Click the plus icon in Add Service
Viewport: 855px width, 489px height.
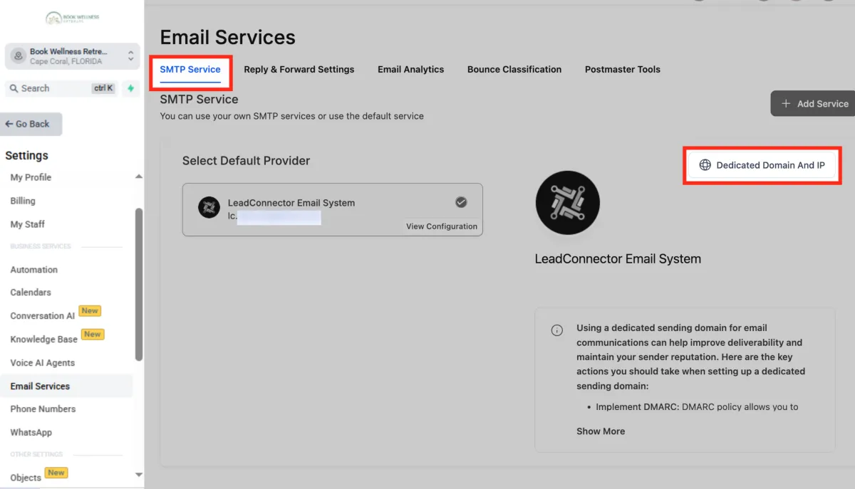pyautogui.click(x=786, y=103)
